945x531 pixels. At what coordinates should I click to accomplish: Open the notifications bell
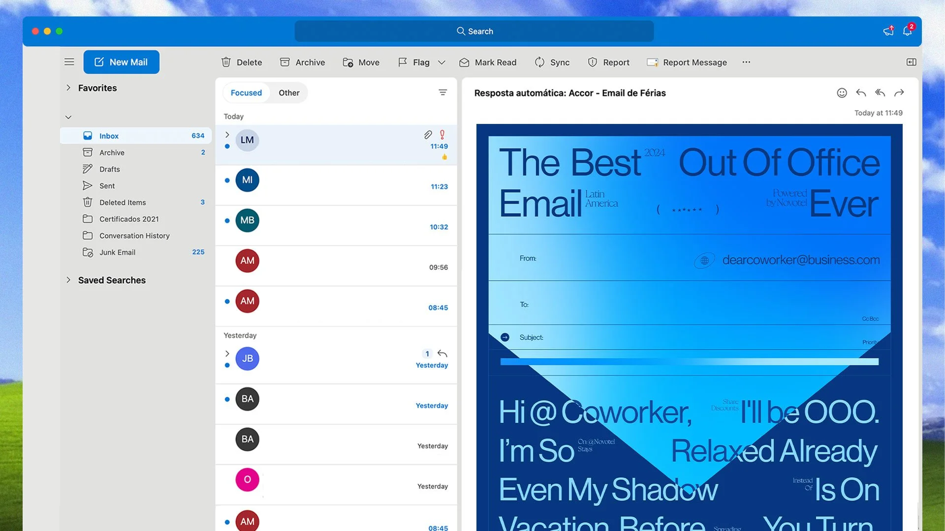pyautogui.click(x=908, y=31)
